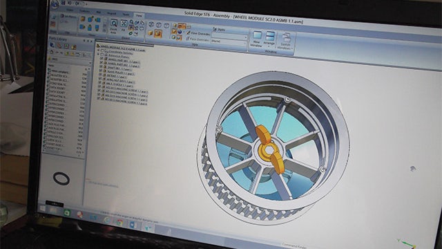Viewport: 442px width, 249px height.
Task: Click the View Overrides button
Action: [198, 33]
